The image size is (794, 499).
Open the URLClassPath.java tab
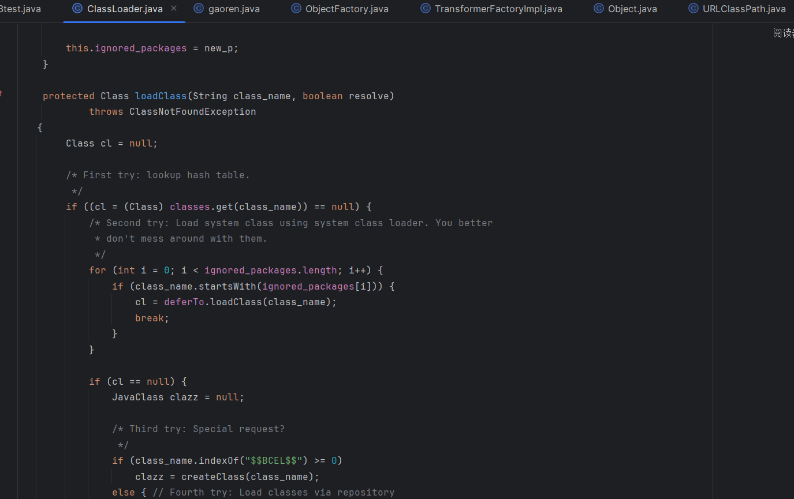[x=744, y=9]
